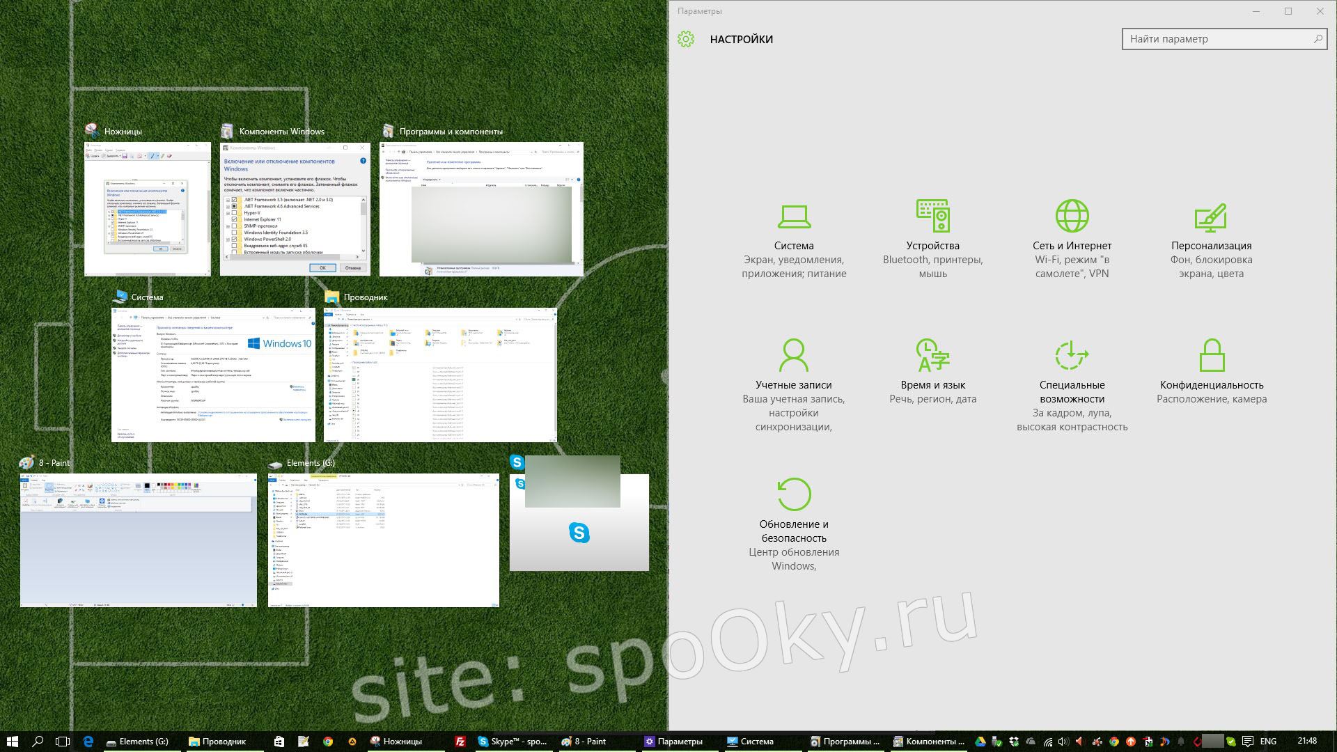
Task: Click the bell notification tray icon
Action: point(1181,741)
